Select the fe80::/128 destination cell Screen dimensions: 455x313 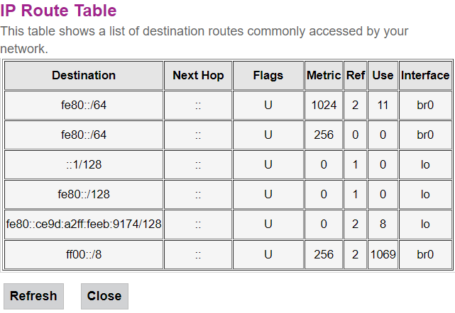tap(84, 195)
